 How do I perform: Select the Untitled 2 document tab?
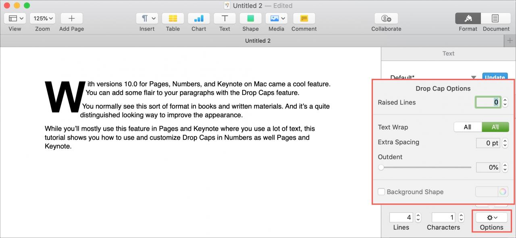(258, 41)
